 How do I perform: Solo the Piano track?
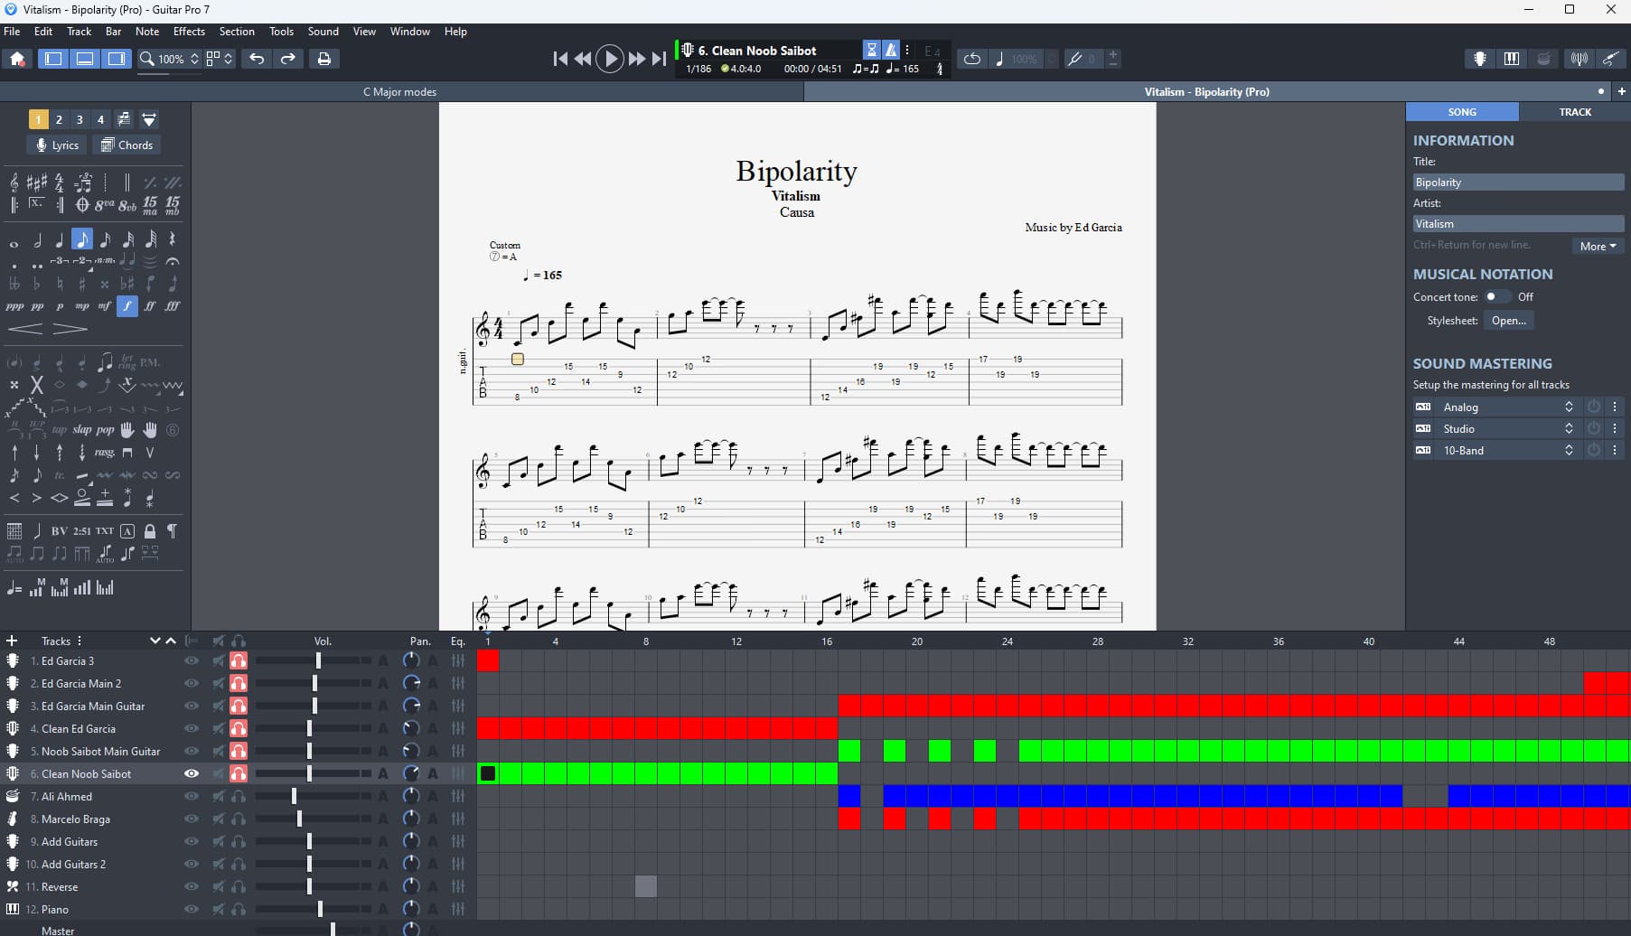(239, 910)
